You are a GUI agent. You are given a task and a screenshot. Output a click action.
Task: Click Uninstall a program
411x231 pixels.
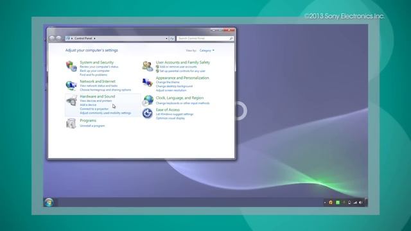coord(92,126)
